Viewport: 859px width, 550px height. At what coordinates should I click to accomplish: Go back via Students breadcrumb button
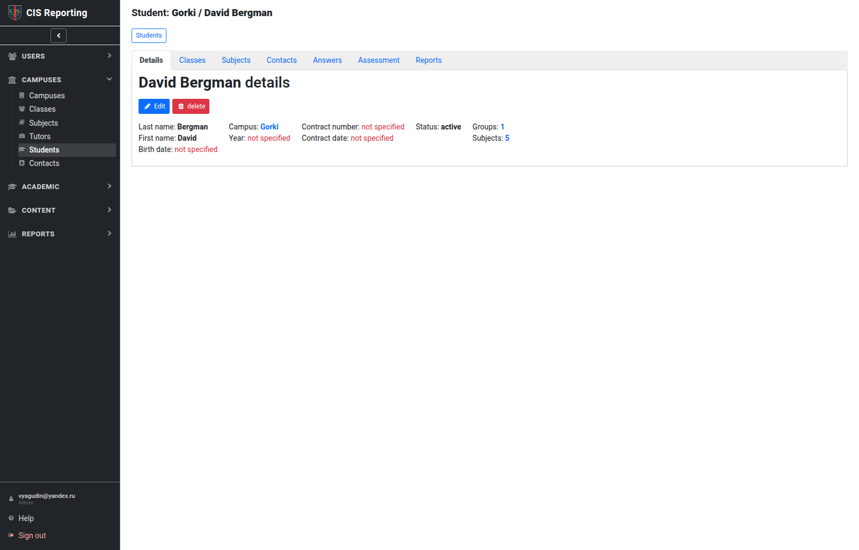149,35
